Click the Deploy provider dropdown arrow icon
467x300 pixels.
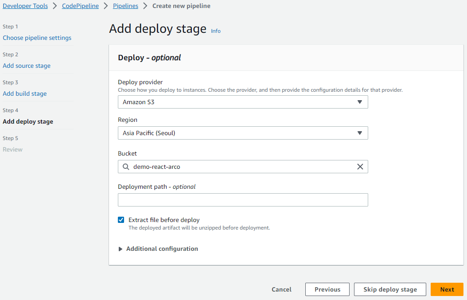pos(360,102)
